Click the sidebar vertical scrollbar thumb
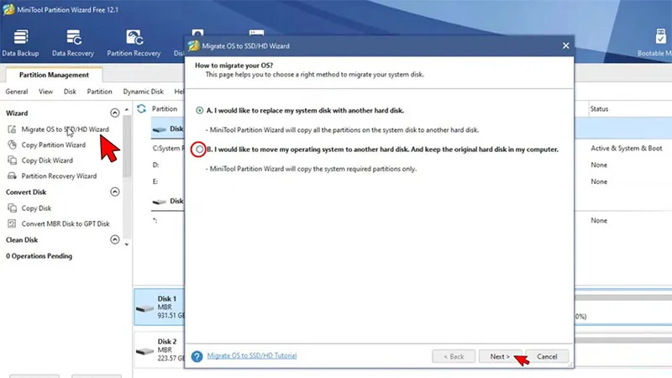The width and height of the screenshot is (672, 378). pyautogui.click(x=127, y=145)
